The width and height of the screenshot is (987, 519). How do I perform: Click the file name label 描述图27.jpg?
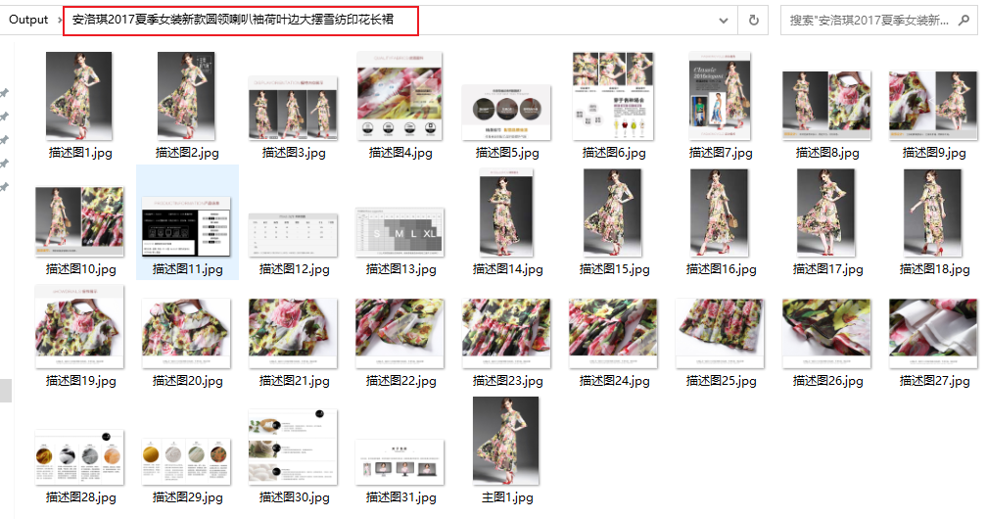(x=935, y=380)
